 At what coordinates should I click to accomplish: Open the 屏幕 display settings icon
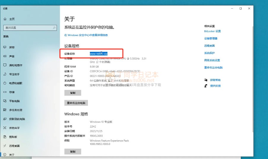pos(5,47)
